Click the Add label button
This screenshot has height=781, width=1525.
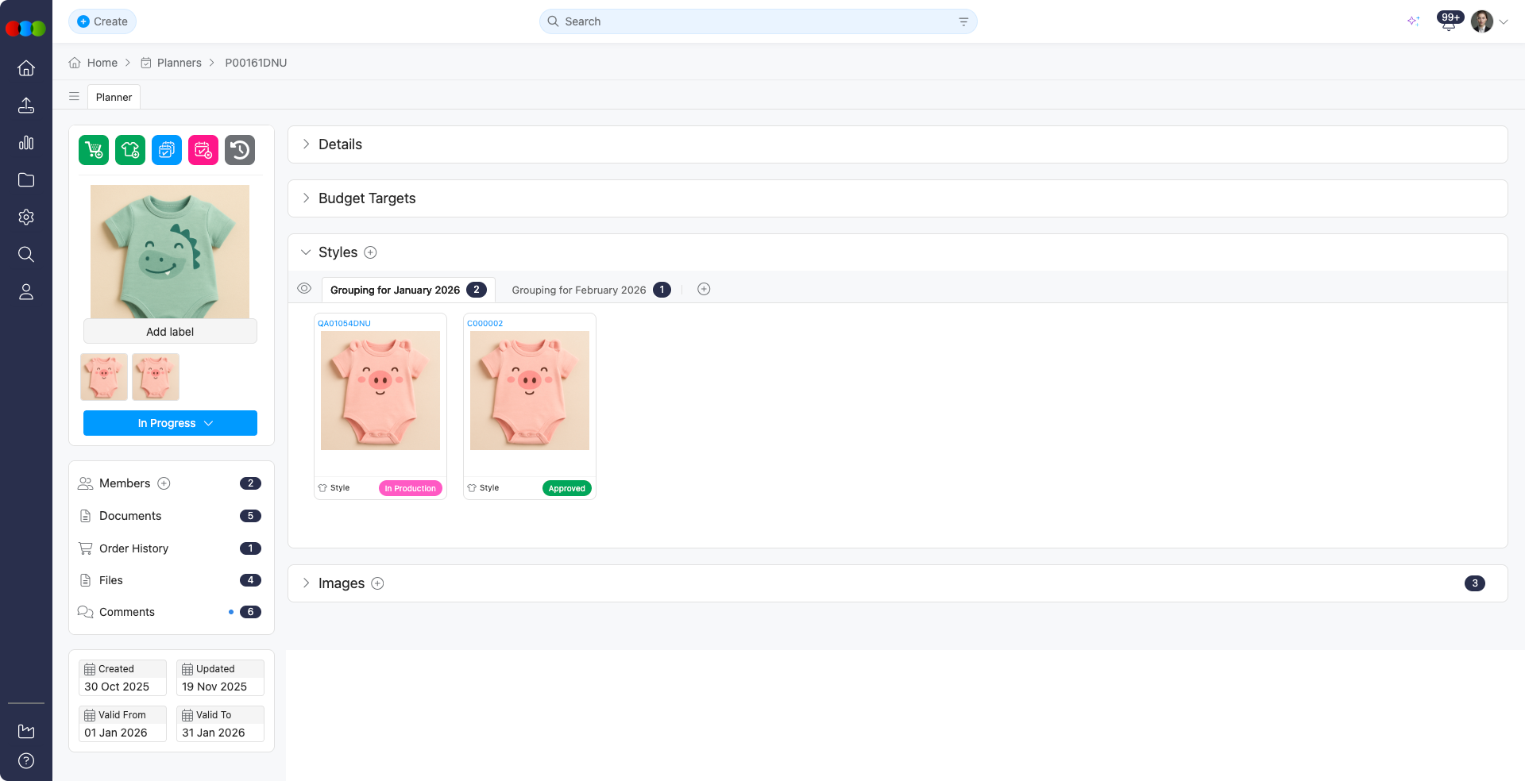click(170, 332)
